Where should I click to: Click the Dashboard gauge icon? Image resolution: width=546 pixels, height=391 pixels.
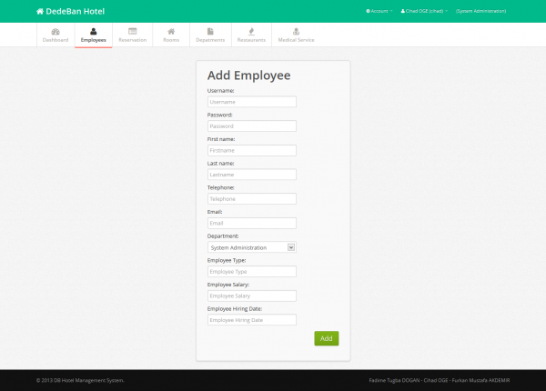coord(56,32)
